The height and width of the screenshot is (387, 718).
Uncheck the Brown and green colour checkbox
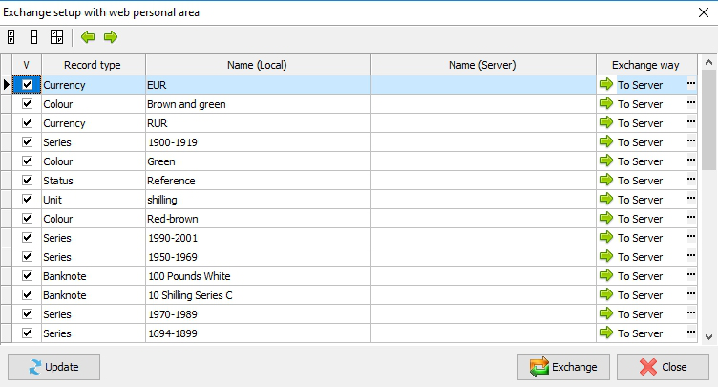coord(27,104)
